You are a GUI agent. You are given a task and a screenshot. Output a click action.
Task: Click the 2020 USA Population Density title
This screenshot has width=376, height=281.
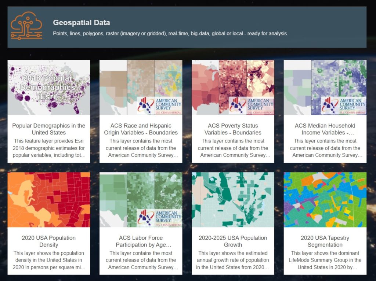(x=49, y=241)
